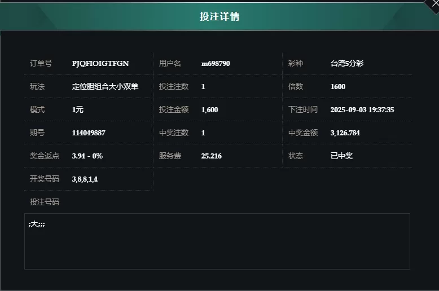Click the bet time 2025-09-03 19:37:35
Screen dimensions: 439x291
coord(362,109)
